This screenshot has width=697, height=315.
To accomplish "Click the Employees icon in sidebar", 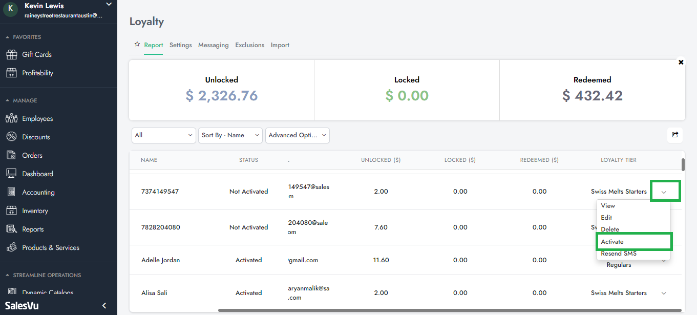I will click(x=11, y=118).
